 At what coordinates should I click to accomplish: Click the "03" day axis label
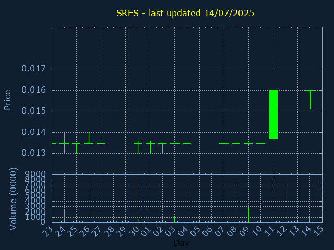coord(171,231)
